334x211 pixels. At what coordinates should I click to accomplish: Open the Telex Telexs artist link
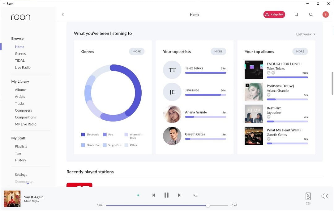point(194,68)
